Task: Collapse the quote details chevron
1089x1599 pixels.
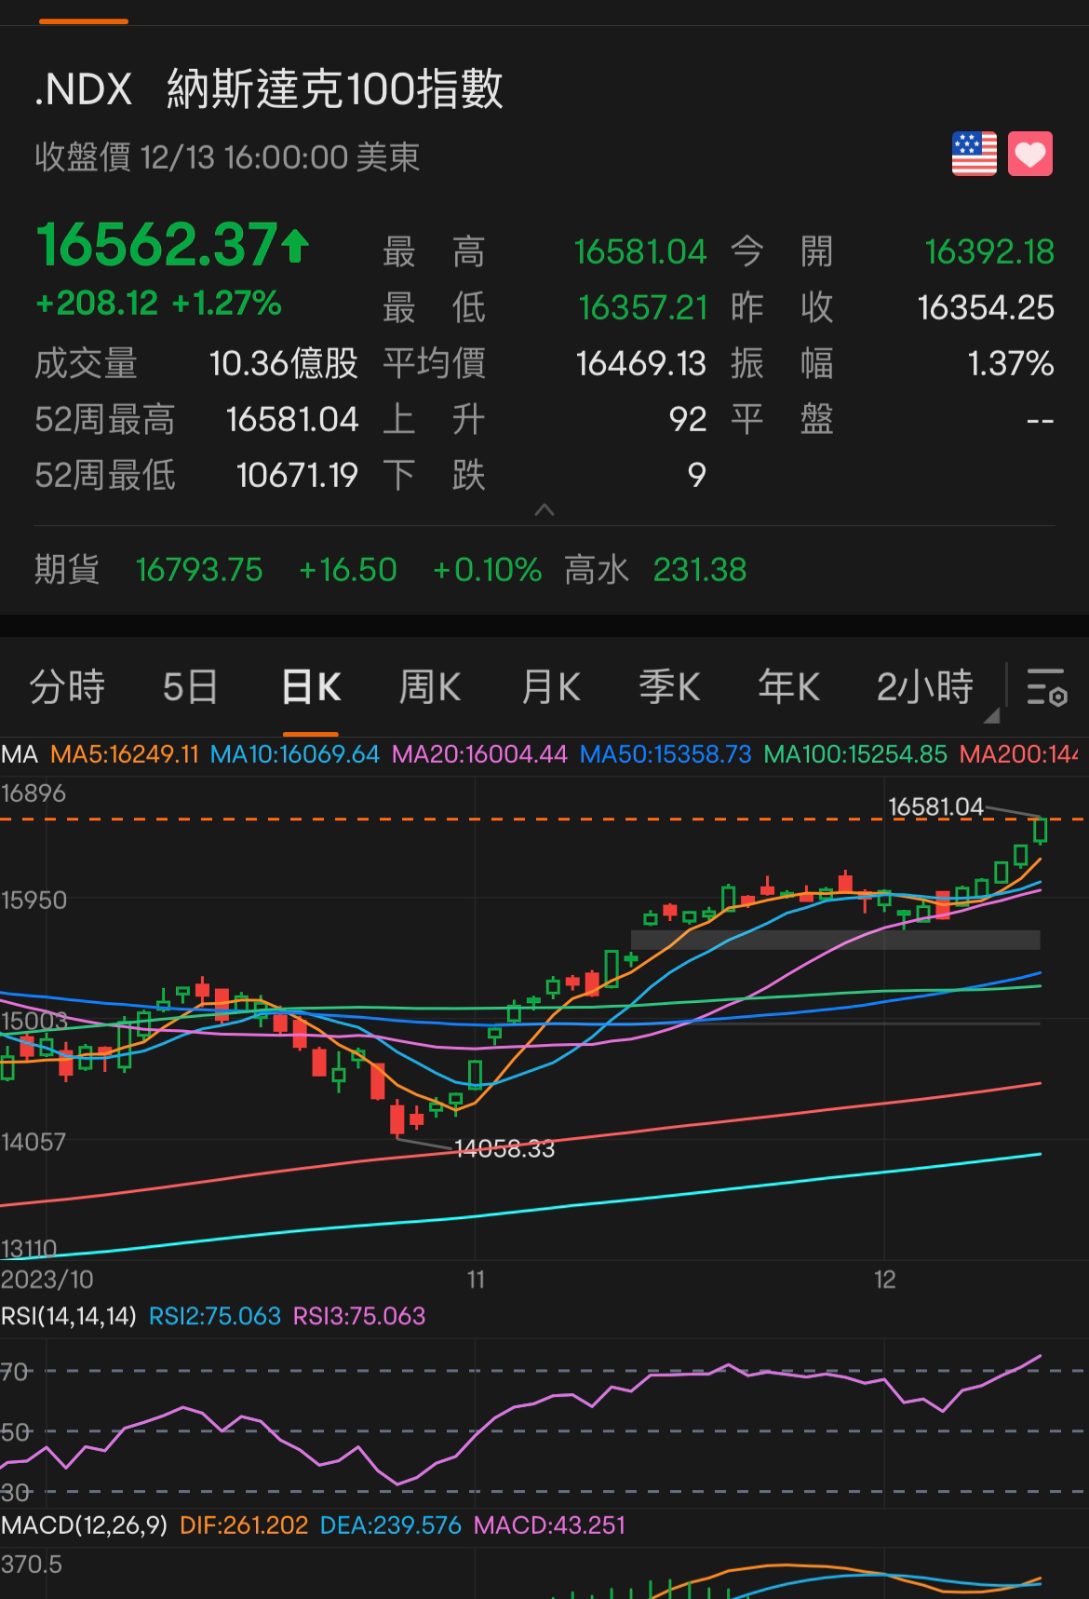Action: click(x=544, y=510)
